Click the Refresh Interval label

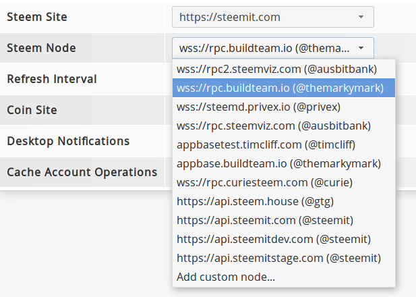tap(52, 79)
